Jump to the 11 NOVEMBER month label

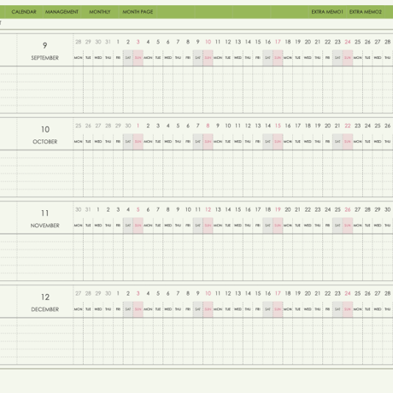(x=45, y=219)
